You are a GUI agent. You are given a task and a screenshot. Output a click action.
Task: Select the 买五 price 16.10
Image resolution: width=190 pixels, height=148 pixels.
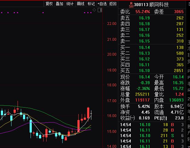click(144, 71)
